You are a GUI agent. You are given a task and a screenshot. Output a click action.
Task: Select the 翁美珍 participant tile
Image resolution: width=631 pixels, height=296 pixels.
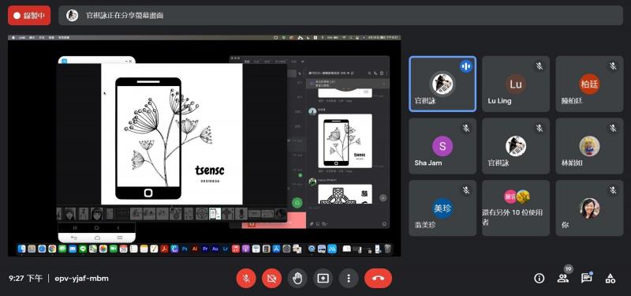[x=442, y=208]
